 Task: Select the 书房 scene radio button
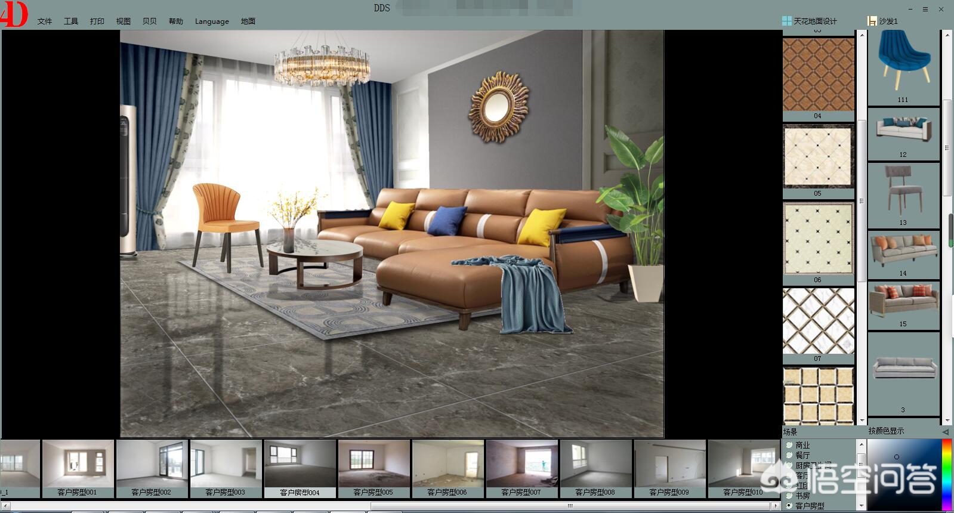(789, 496)
